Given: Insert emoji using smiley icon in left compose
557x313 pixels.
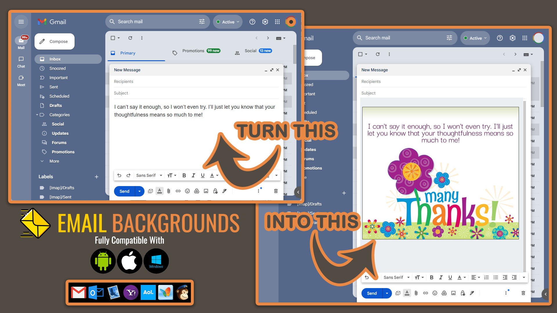Looking at the screenshot, I should (x=187, y=191).
